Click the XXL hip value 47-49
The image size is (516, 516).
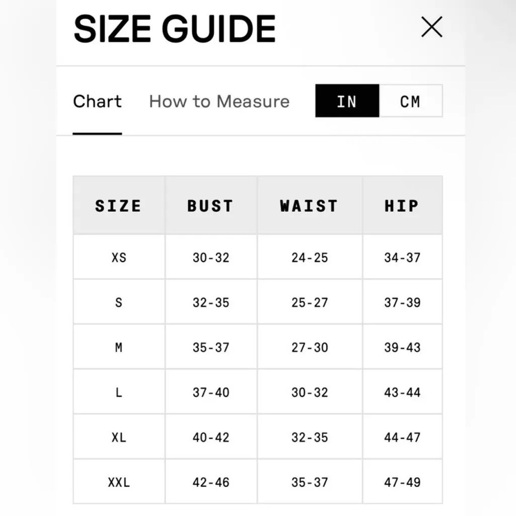click(402, 482)
